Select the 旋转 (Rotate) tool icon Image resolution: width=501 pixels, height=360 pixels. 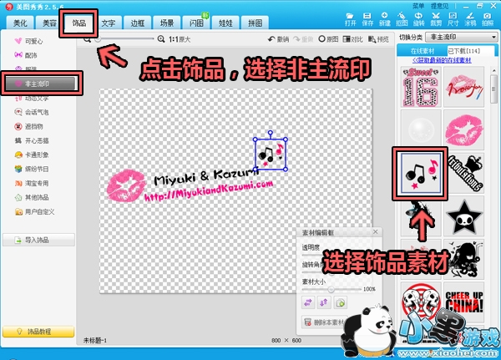(418, 19)
